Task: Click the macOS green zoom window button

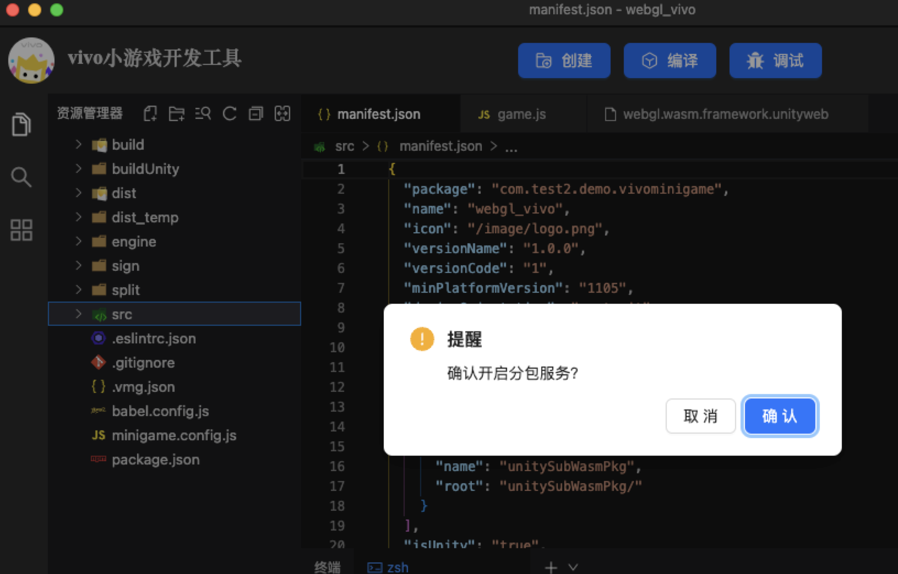Action: point(57,10)
